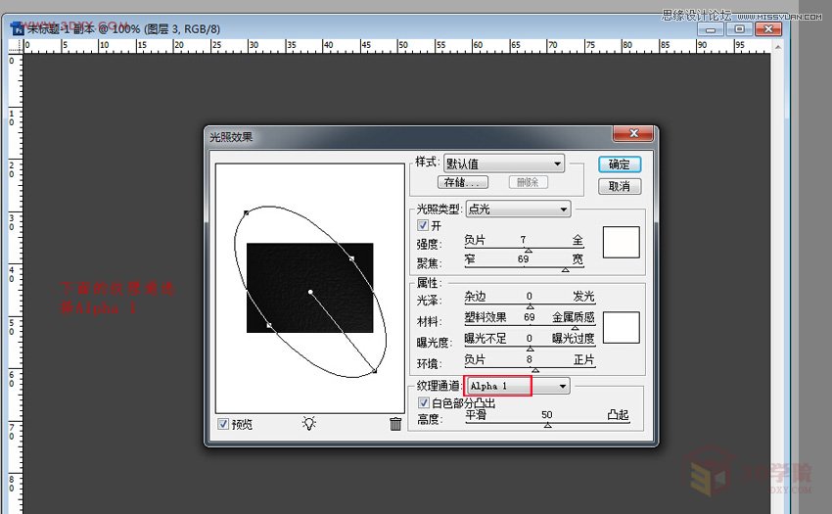Click the 高度 value 50
The width and height of the screenshot is (832, 514).
point(547,414)
